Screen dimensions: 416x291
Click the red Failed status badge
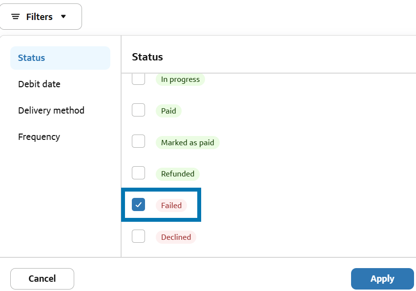point(171,206)
